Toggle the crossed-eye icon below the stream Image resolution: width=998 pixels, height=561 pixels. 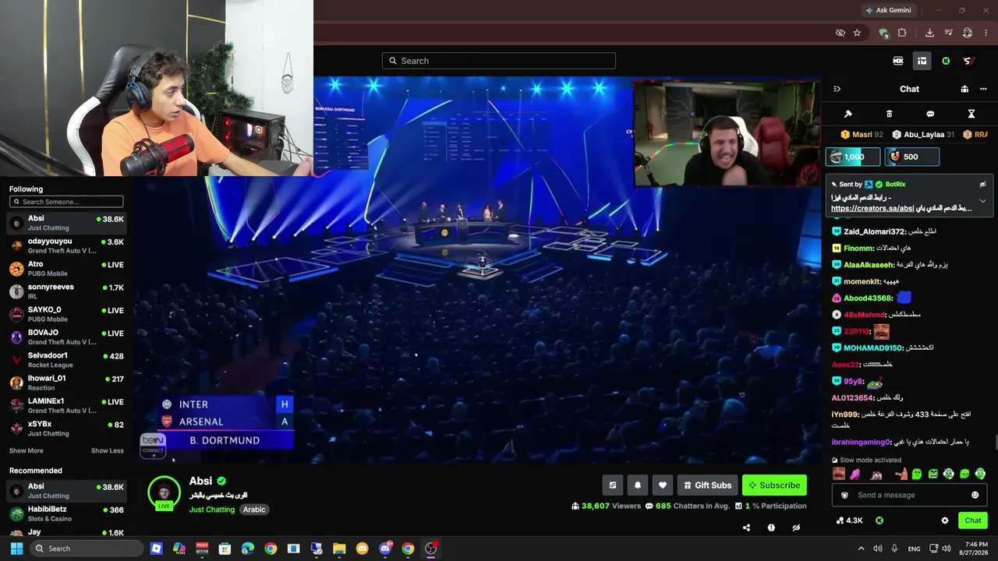[796, 527]
